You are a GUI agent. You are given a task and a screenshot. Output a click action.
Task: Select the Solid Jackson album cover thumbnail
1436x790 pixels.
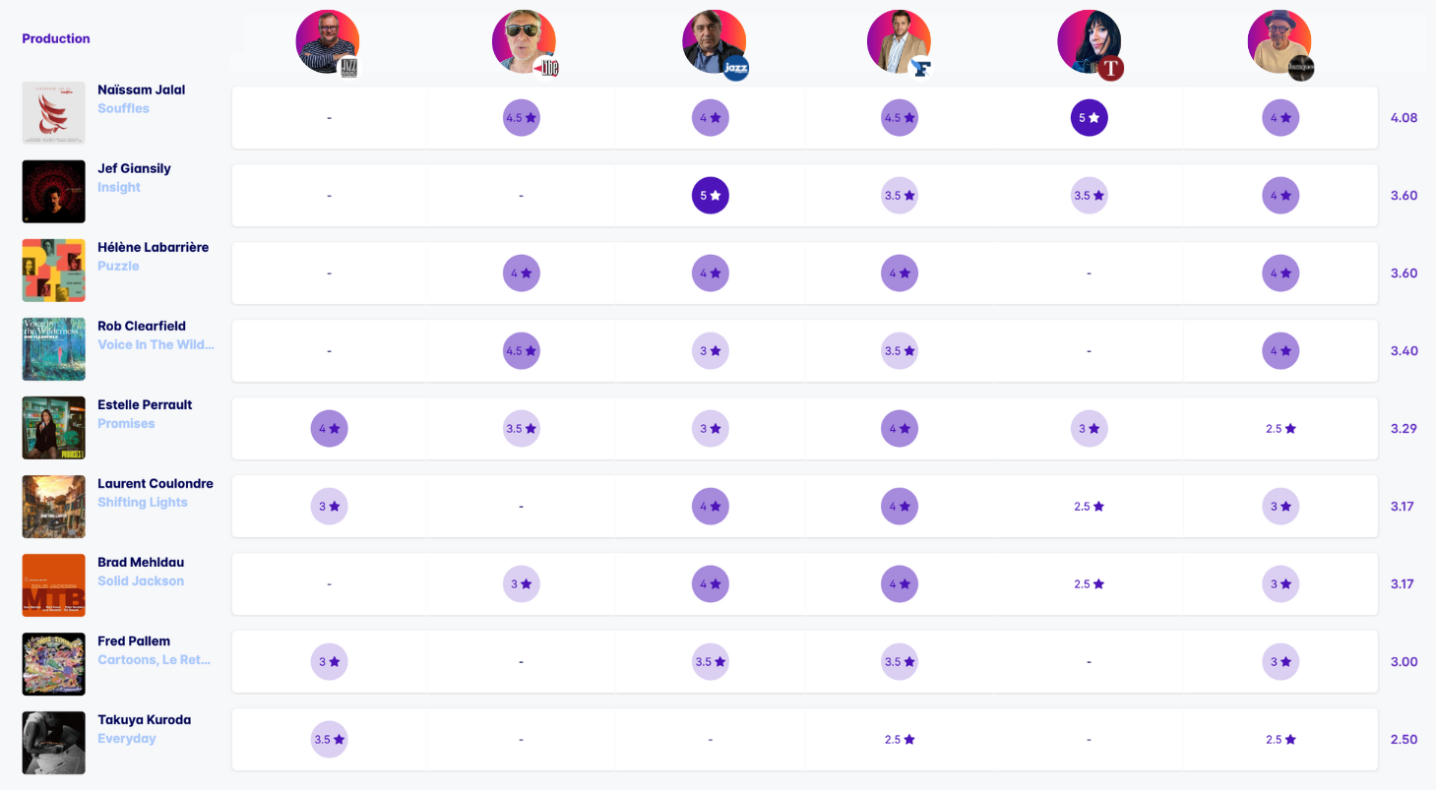[54, 584]
